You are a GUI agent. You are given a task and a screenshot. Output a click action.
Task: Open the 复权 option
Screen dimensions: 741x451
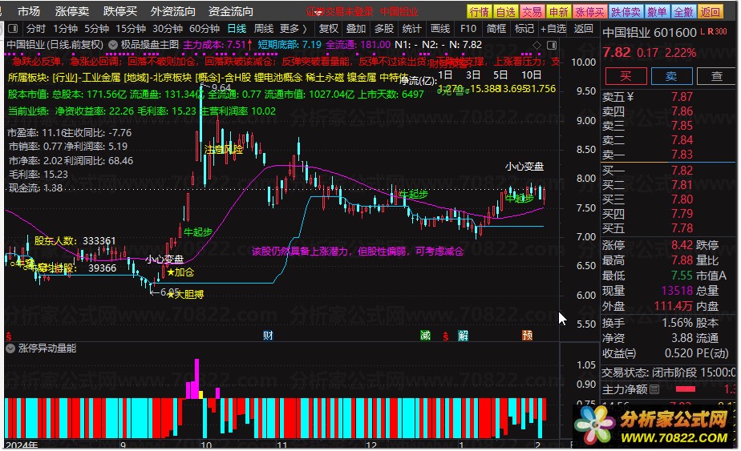tap(329, 29)
